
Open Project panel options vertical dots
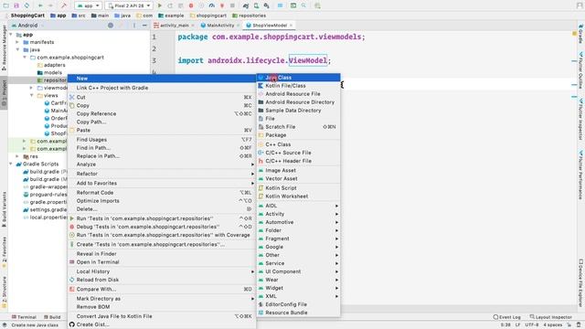coord(134,26)
